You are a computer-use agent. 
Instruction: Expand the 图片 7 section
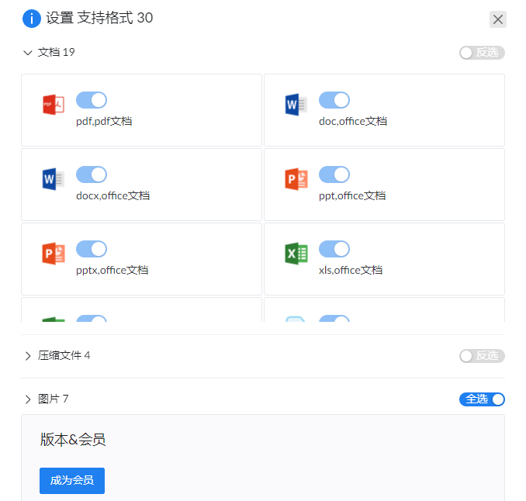(x=28, y=399)
